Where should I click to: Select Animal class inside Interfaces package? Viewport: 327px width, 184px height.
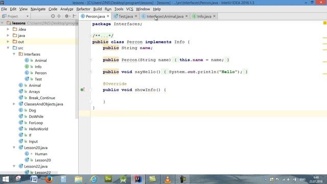point(40,60)
